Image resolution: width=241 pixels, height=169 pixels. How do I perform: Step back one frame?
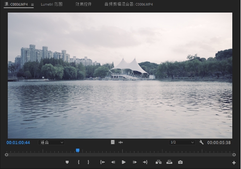[113, 162]
